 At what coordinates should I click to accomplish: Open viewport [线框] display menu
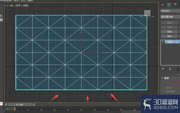pos(26,5)
